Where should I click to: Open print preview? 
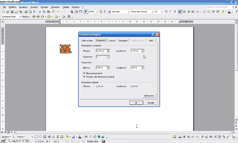31,11
